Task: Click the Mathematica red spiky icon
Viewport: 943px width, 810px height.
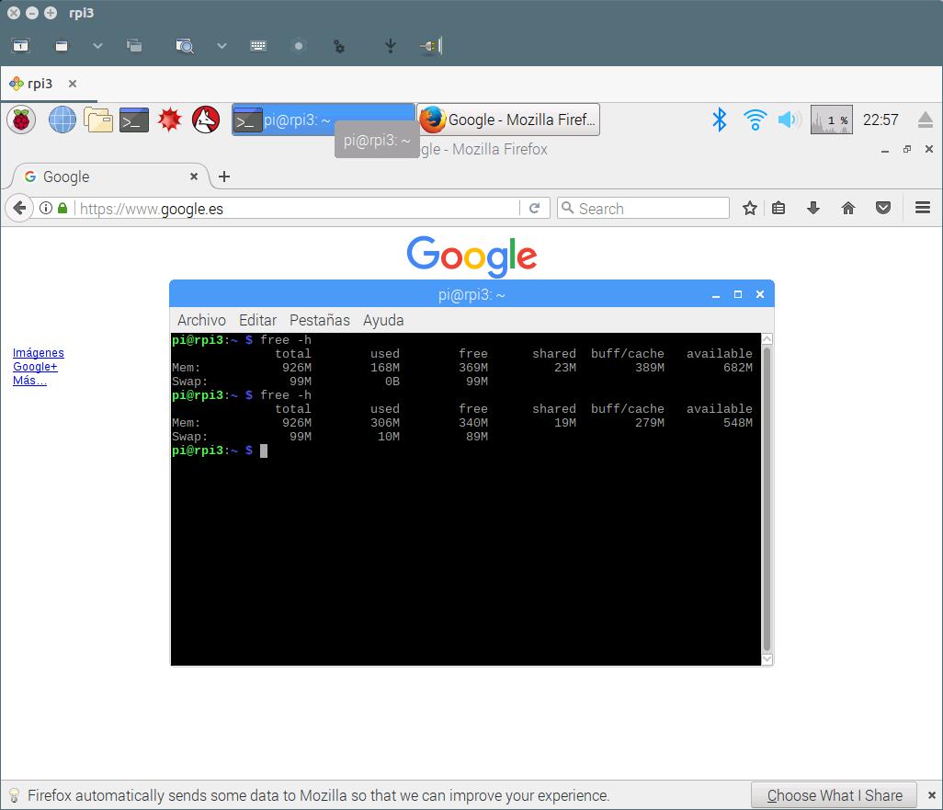Action: (x=170, y=120)
